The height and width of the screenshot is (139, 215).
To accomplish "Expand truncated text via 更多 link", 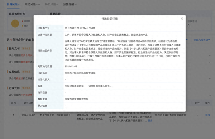I will tap(149, 120).
